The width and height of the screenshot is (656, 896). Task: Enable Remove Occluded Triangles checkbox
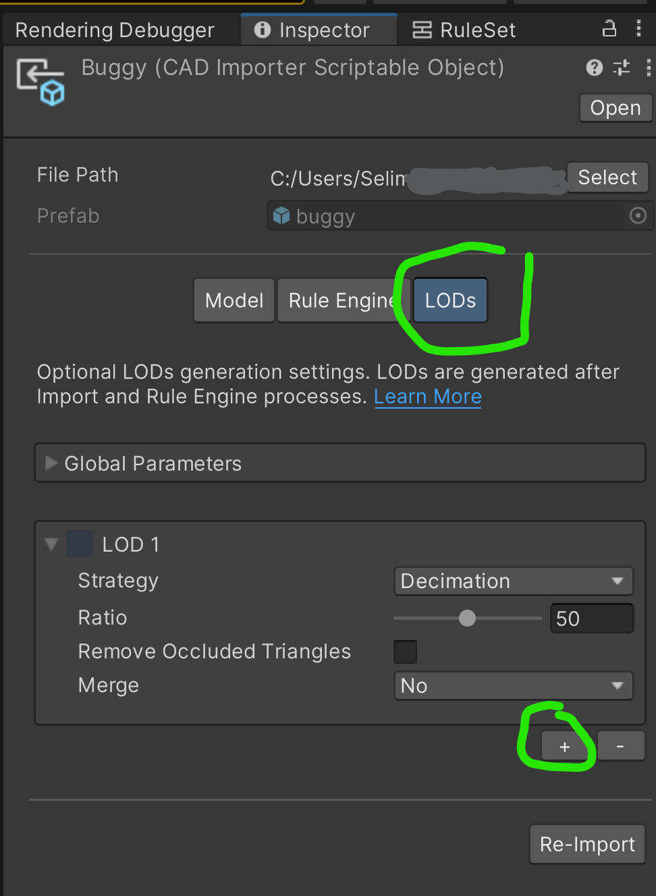pos(405,652)
